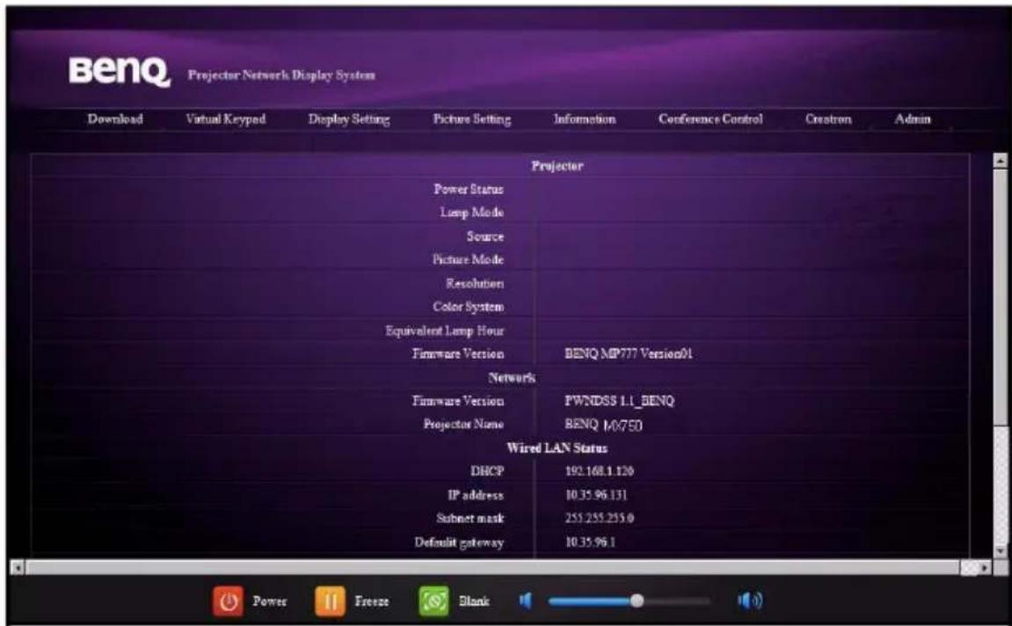Click the 'Subnet mask' row label
The height and width of the screenshot is (626, 1012).
pos(470,518)
